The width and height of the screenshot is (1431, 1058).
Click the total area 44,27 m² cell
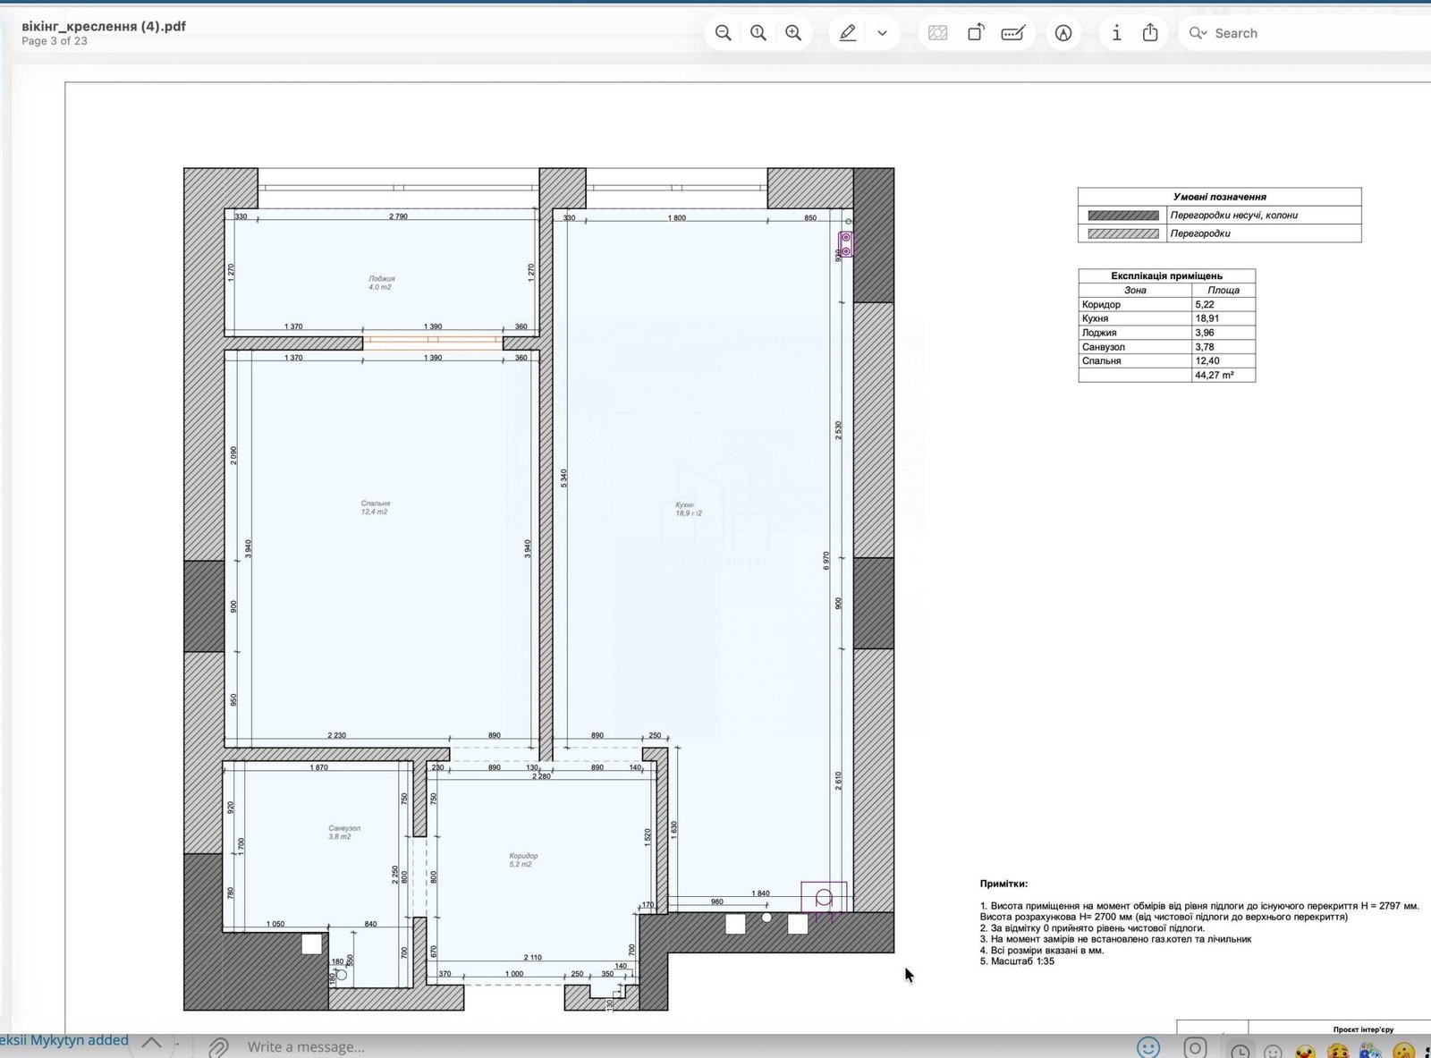(1224, 376)
